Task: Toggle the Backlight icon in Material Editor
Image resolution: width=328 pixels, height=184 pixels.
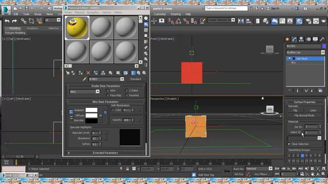Action: pyautogui.click(x=146, y=24)
